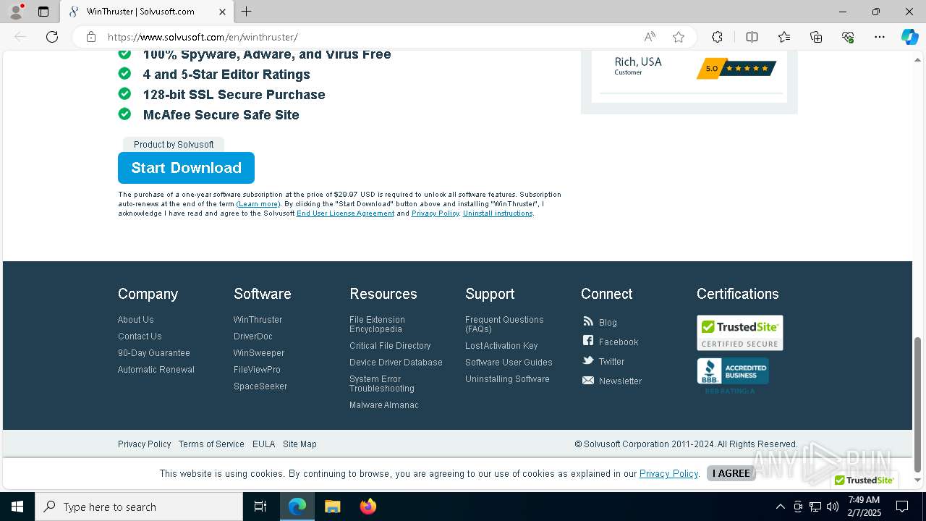Open Lost Activation Key link
This screenshot has width=926, height=521.
coord(501,346)
